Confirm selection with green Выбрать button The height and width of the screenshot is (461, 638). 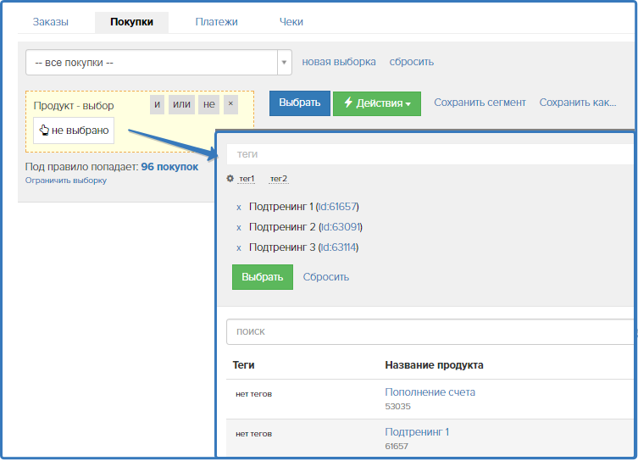pyautogui.click(x=263, y=277)
